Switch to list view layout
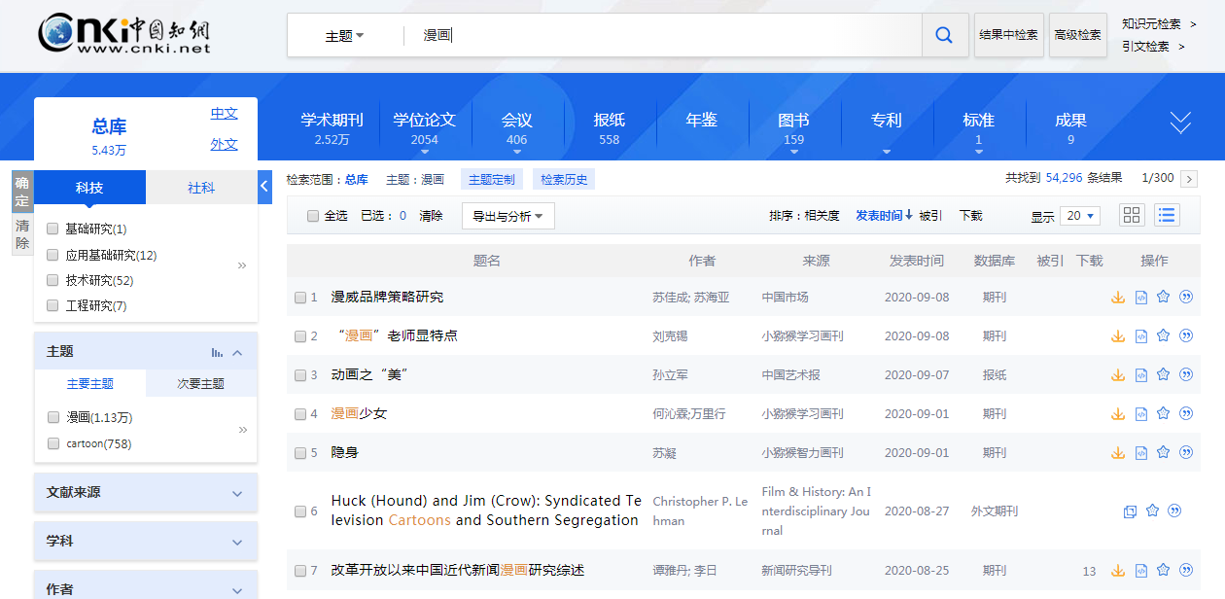The image size is (1225, 599). [x=1167, y=216]
